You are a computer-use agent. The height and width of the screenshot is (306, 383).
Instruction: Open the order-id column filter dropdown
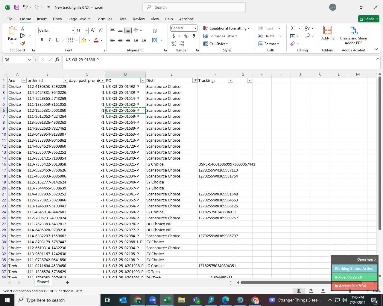[x=65, y=80]
